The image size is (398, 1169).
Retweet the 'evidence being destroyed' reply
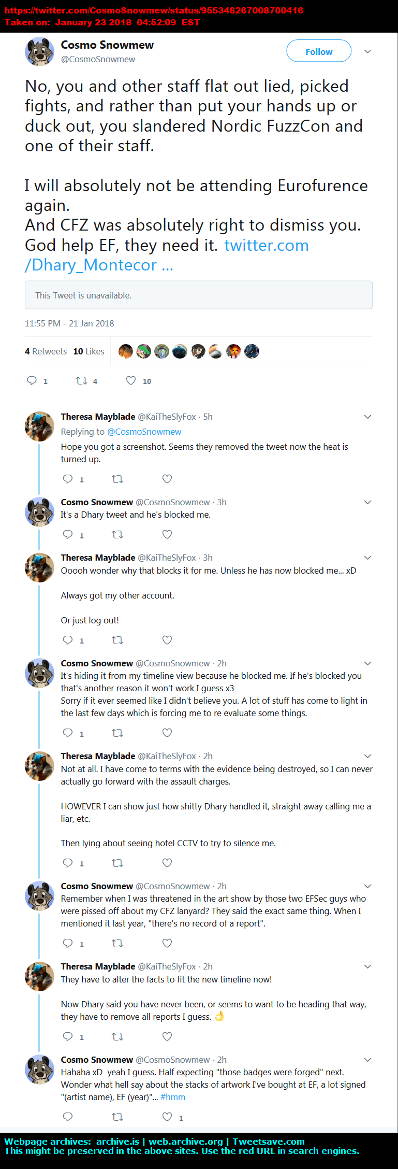pyautogui.click(x=117, y=863)
